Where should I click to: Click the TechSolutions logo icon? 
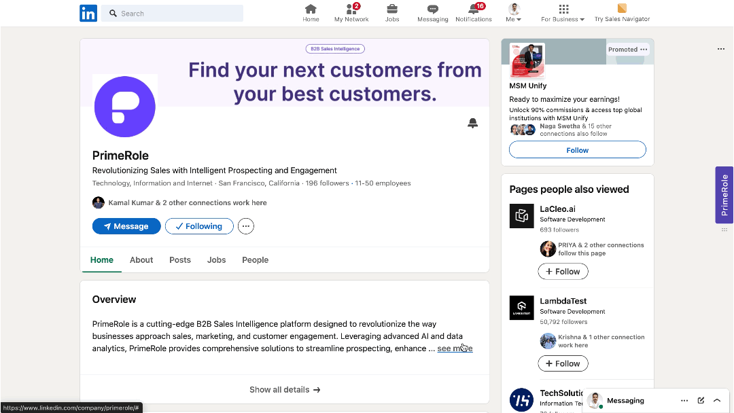click(x=521, y=400)
